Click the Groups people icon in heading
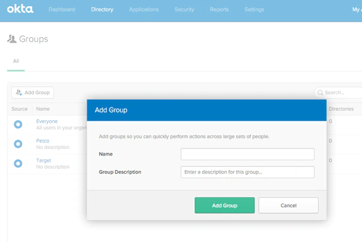This screenshot has width=362, height=242. pyautogui.click(x=12, y=39)
